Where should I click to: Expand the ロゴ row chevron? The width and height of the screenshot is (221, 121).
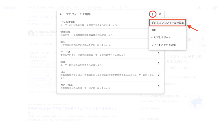pos(159,75)
